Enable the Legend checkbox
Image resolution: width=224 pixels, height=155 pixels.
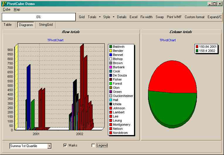coord(93,145)
